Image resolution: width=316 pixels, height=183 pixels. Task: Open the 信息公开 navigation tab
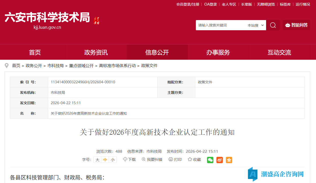coord(157,52)
